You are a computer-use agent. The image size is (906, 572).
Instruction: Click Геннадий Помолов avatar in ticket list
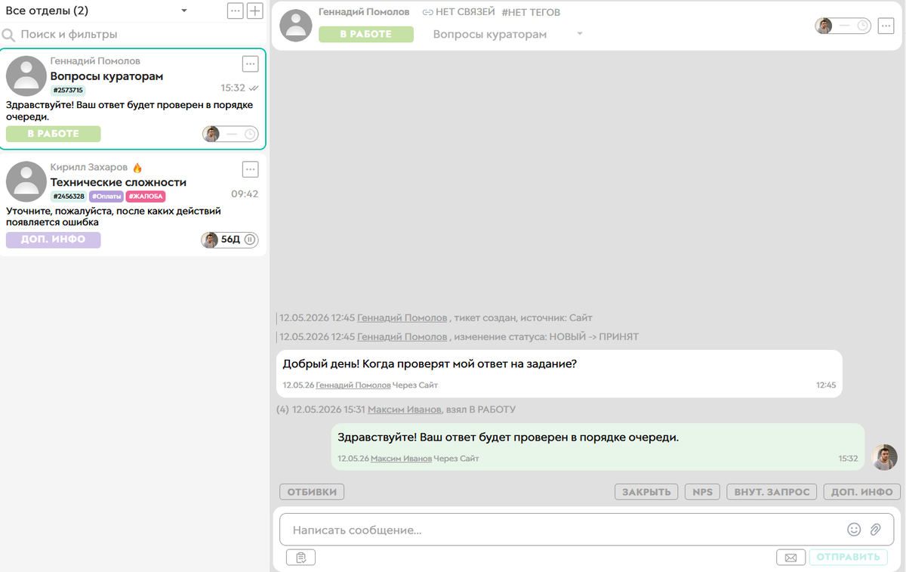(26, 76)
